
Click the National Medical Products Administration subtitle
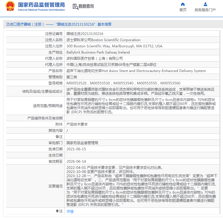pyautogui.click(x=41, y=10)
